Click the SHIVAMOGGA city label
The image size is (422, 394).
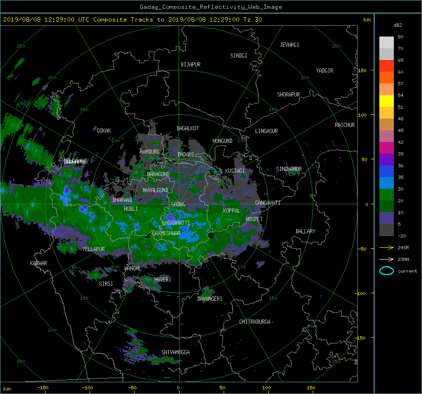coord(175,352)
